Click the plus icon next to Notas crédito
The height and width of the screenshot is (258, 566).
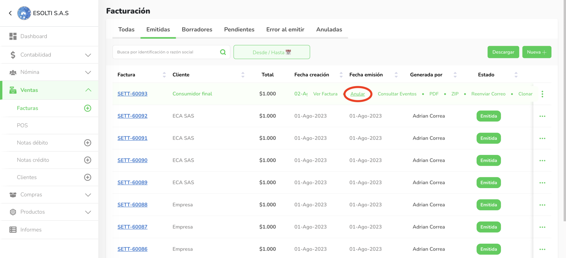[88, 160]
